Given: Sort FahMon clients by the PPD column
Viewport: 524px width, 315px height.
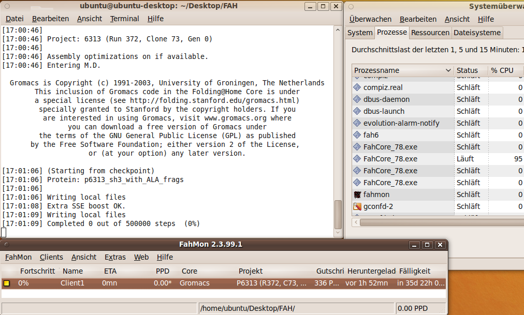Looking at the screenshot, I should click(163, 271).
